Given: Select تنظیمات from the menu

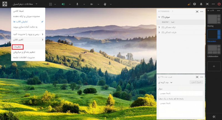Looking at the screenshot, I should pyautogui.click(x=17, y=47).
